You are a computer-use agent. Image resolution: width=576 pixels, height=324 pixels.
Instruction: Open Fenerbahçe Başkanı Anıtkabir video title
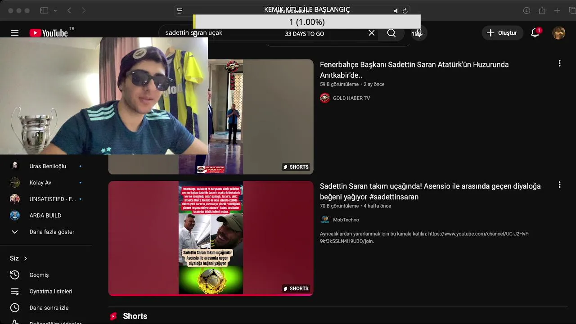[414, 70]
